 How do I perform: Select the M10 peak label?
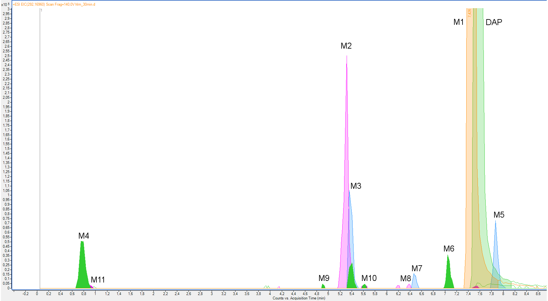[369, 278]
